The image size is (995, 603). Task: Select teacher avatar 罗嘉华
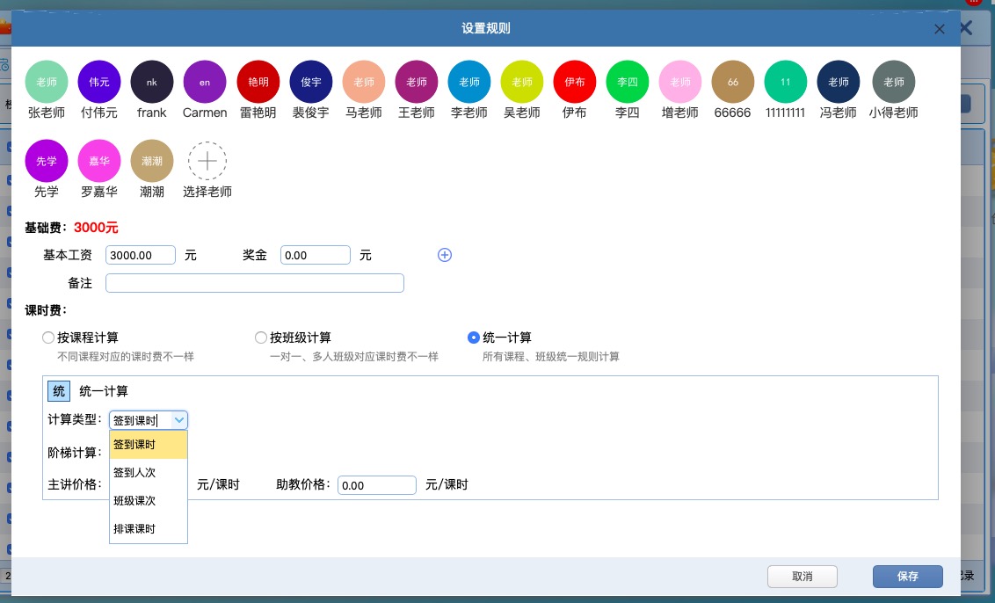(x=99, y=161)
